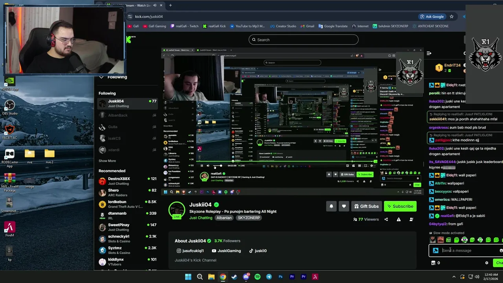Open OBS Studio desktop shortcut
This screenshot has height=283, width=503.
click(x=10, y=107)
